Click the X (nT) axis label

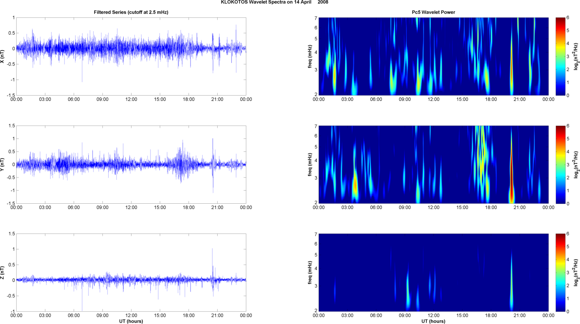[2, 56]
